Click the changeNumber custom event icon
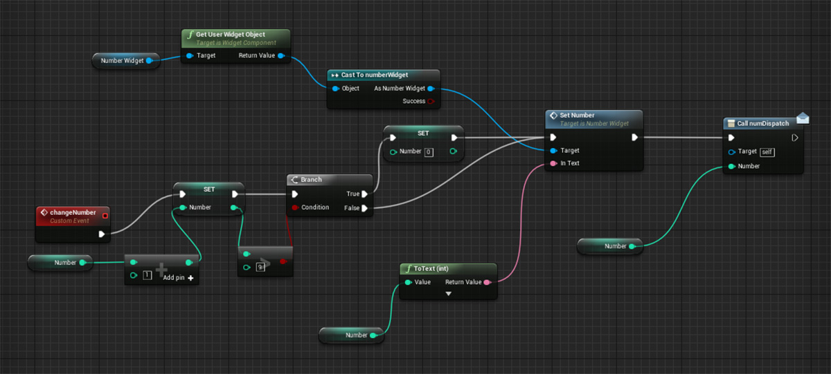The height and width of the screenshot is (374, 831). tap(43, 212)
